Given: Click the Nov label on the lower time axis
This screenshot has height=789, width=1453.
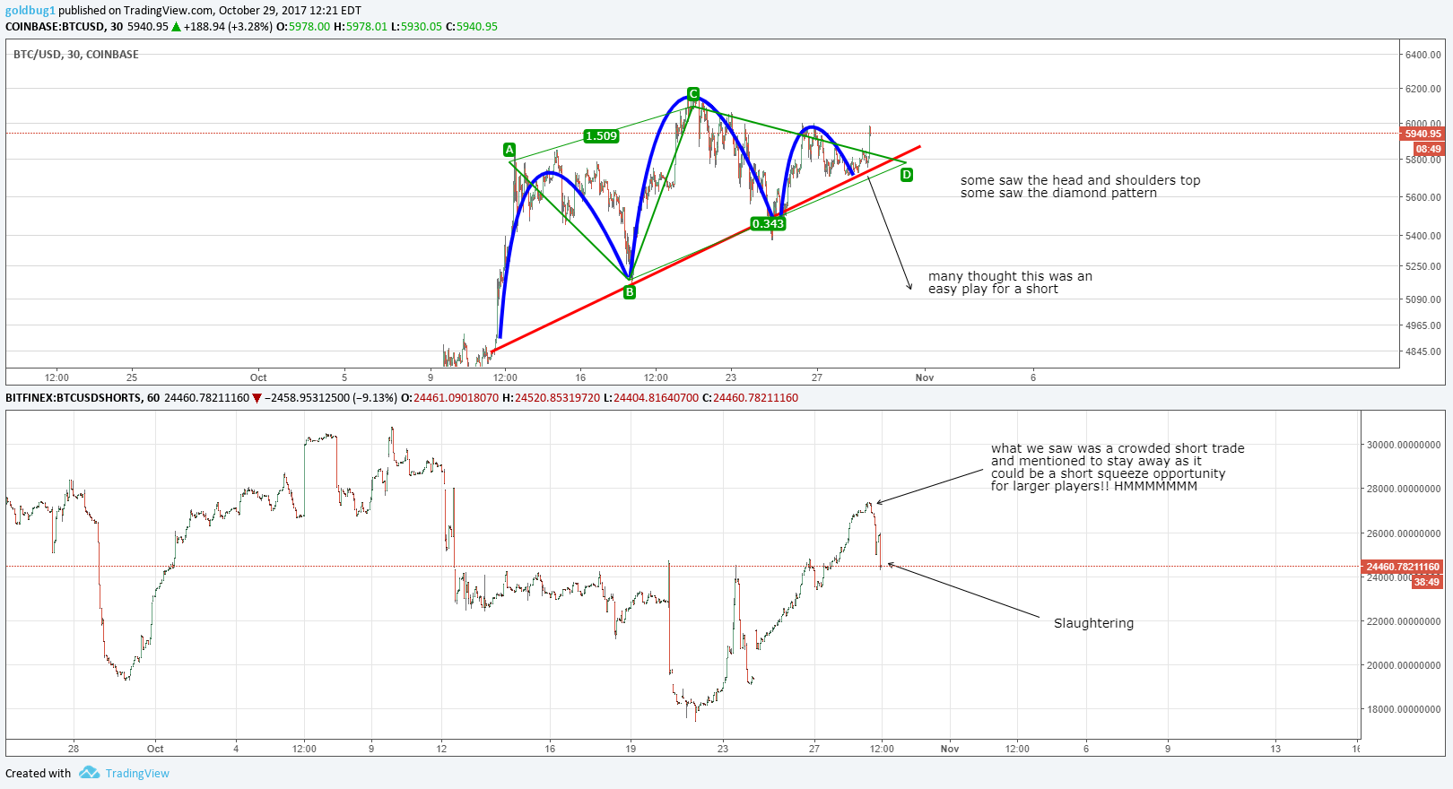Looking at the screenshot, I should 950,749.
